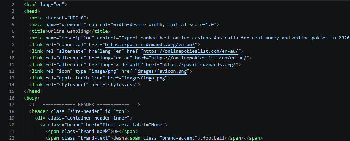The image size is (350, 141).
Task: Open the images/favicon.png path
Action: [162, 71]
